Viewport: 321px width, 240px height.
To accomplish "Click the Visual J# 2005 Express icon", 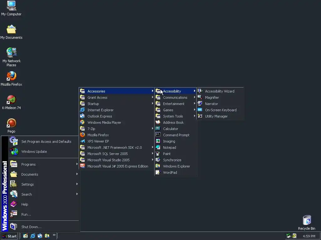I will tap(82, 166).
